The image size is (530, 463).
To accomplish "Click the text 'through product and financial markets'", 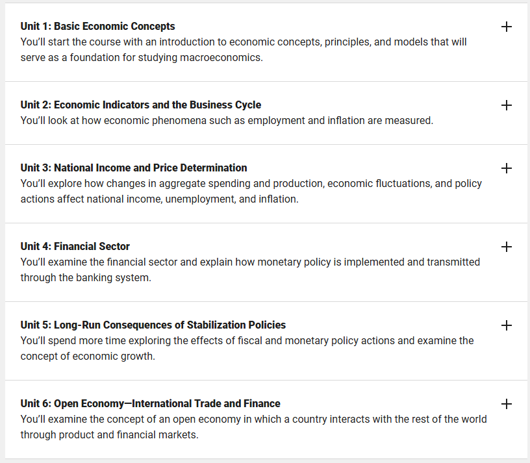I will click(x=110, y=435).
